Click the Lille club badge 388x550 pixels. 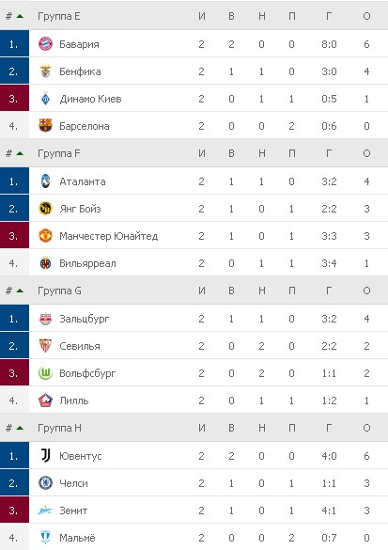[46, 401]
